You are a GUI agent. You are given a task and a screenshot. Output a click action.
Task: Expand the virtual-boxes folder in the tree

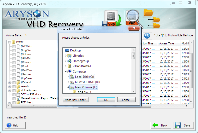click(10, 91)
